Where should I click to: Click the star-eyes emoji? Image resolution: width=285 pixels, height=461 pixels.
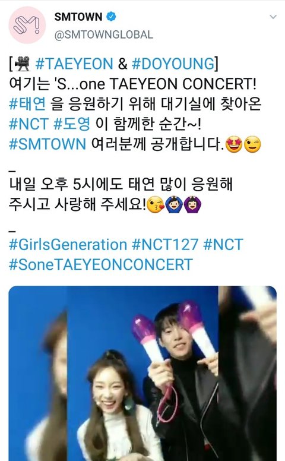[233, 144]
